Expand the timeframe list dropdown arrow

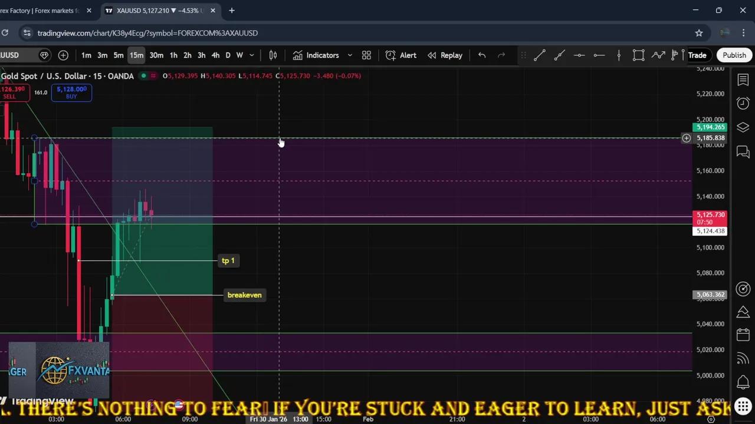[252, 55]
